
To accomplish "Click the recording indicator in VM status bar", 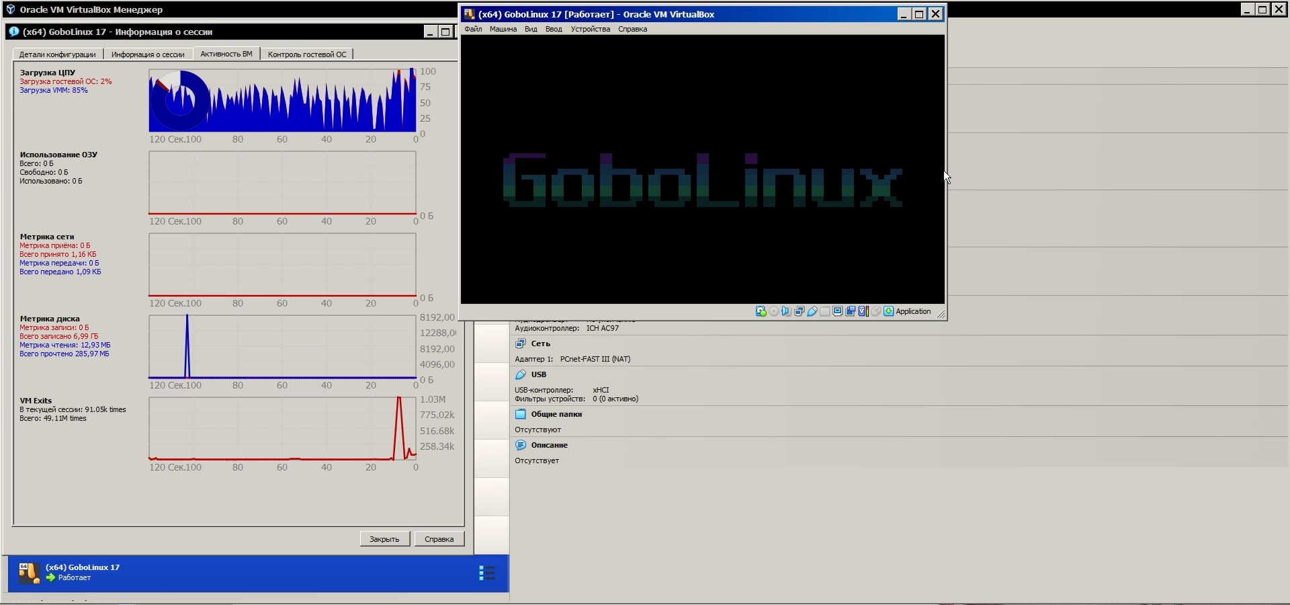I will pos(850,311).
